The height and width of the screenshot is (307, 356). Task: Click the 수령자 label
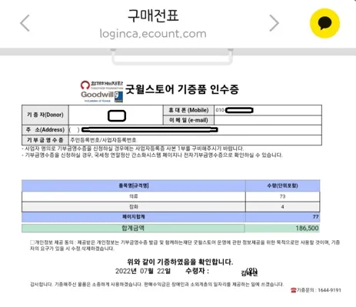pyautogui.click(x=197, y=271)
